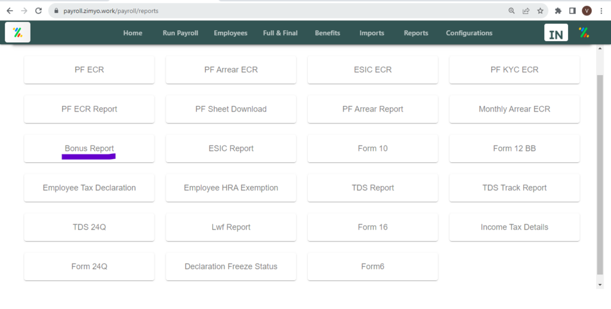Open the ESIC Report card
611x309 pixels.
pos(231,149)
